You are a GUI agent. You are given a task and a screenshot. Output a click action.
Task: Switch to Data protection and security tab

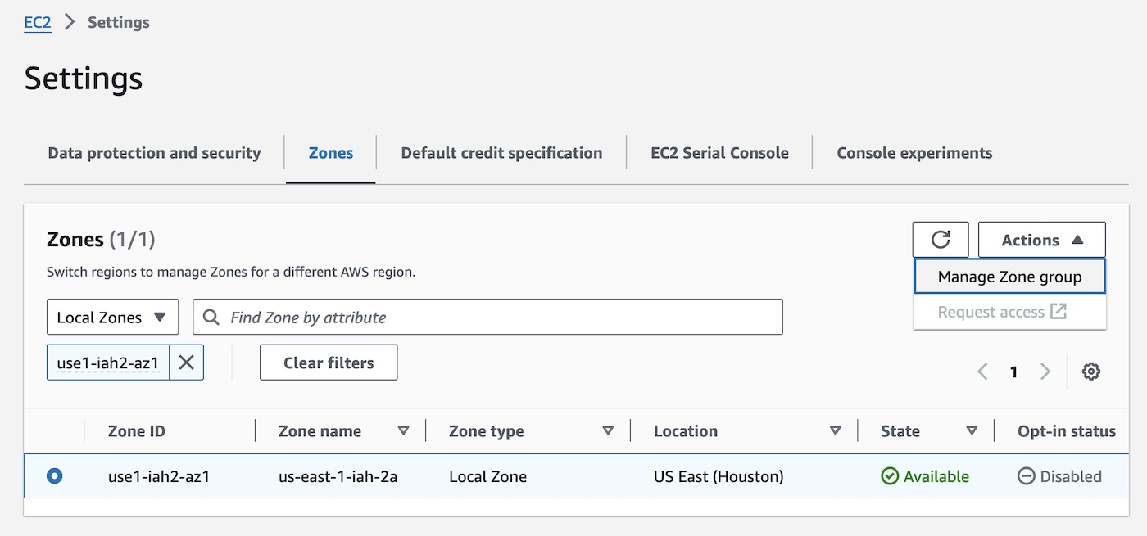154,153
